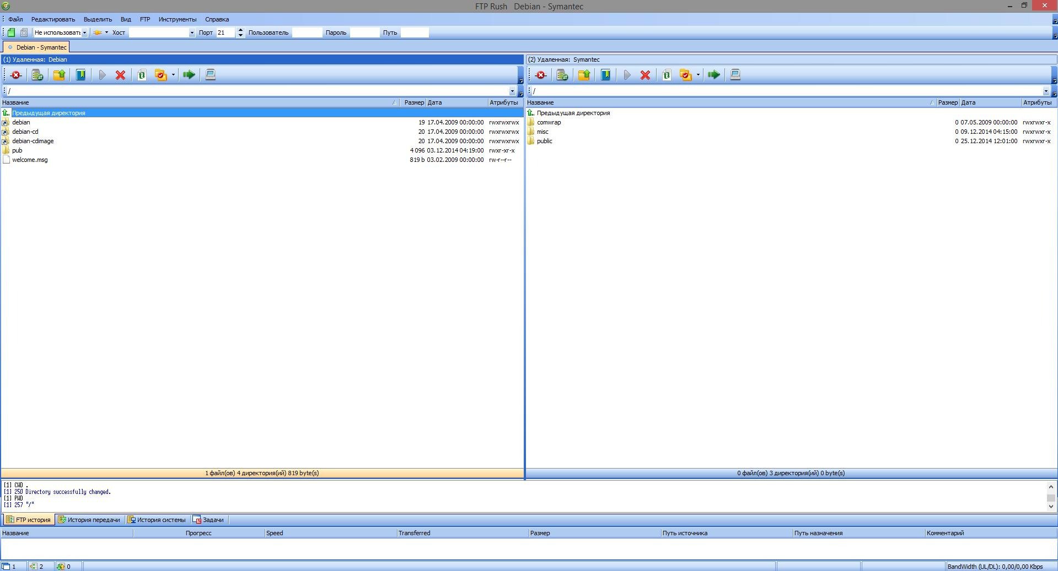The height and width of the screenshot is (571, 1058).
Task: Click the windows count icon in status bar
Action: coord(6,566)
